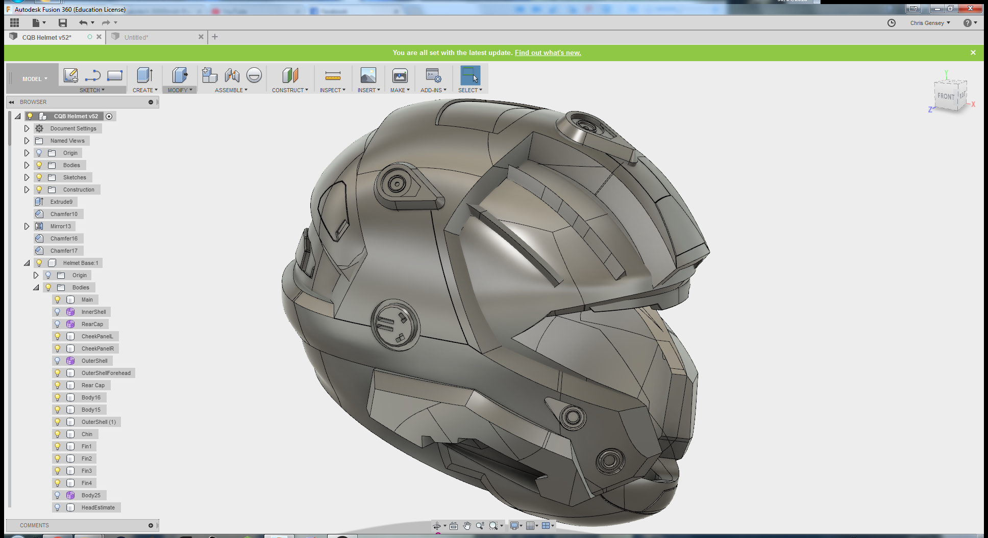988x538 pixels.
Task: Click the FRONT face of the ViewCube
Action: pyautogui.click(x=946, y=96)
